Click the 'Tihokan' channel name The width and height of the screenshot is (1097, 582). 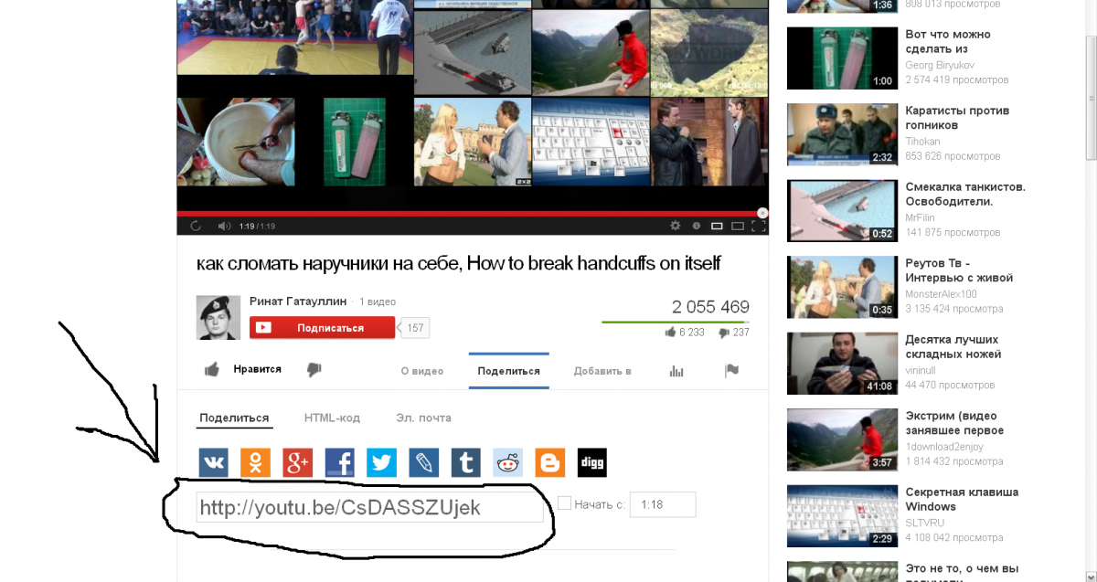pyautogui.click(x=924, y=142)
